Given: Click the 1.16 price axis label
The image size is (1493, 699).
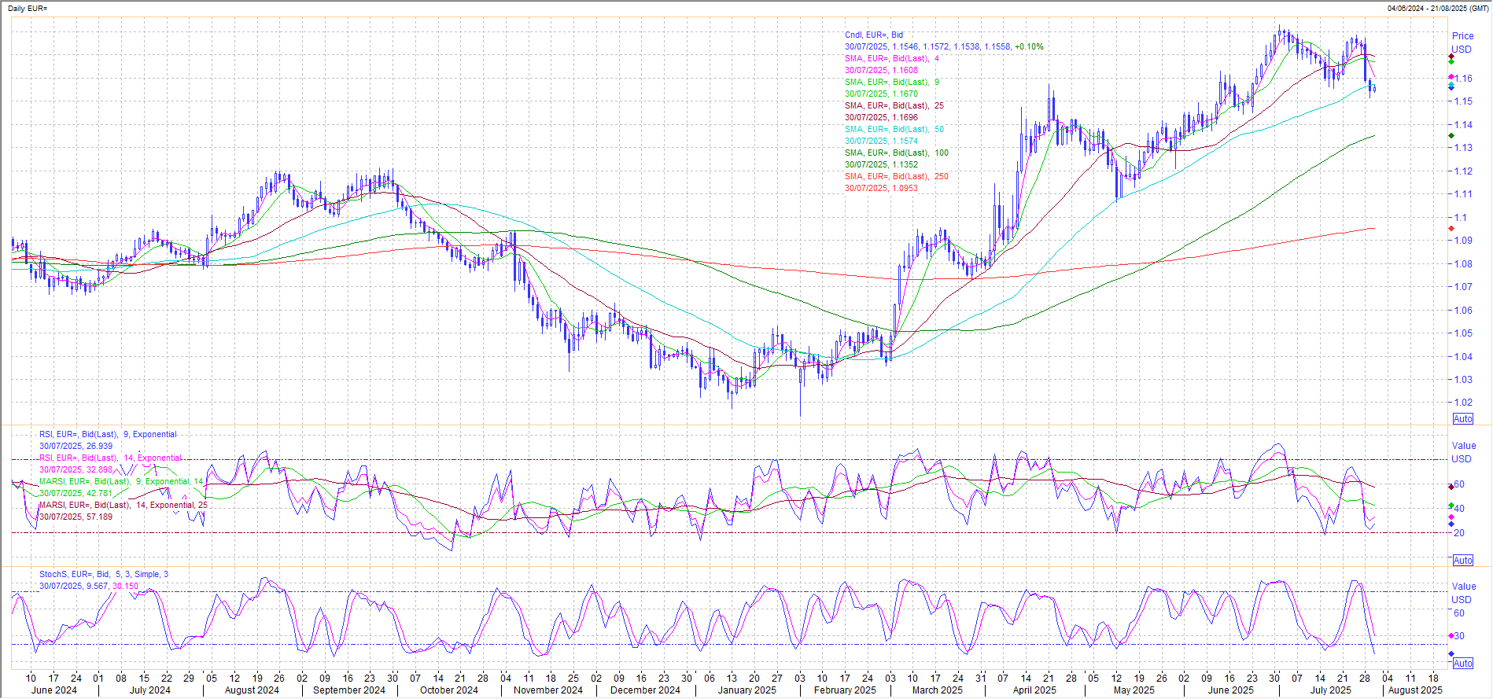Looking at the screenshot, I should tap(1463, 78).
